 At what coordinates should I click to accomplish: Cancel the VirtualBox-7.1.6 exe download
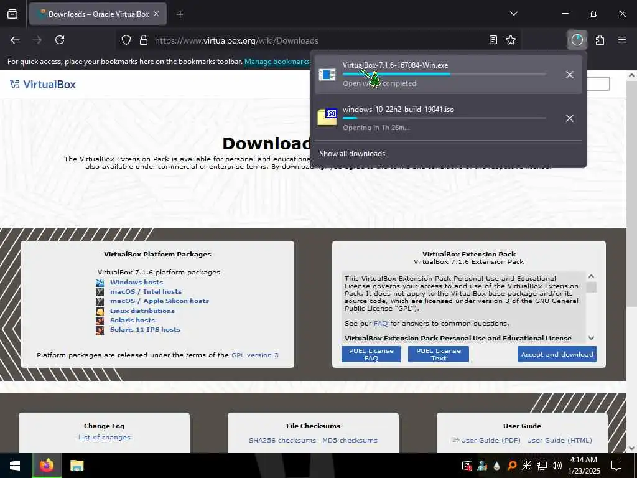(x=570, y=75)
